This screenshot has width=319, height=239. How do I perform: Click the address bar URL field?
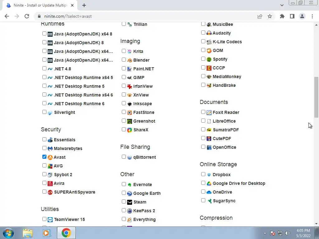point(146,16)
